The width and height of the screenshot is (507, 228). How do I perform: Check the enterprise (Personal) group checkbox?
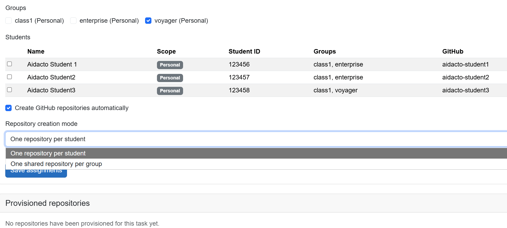coord(73,21)
